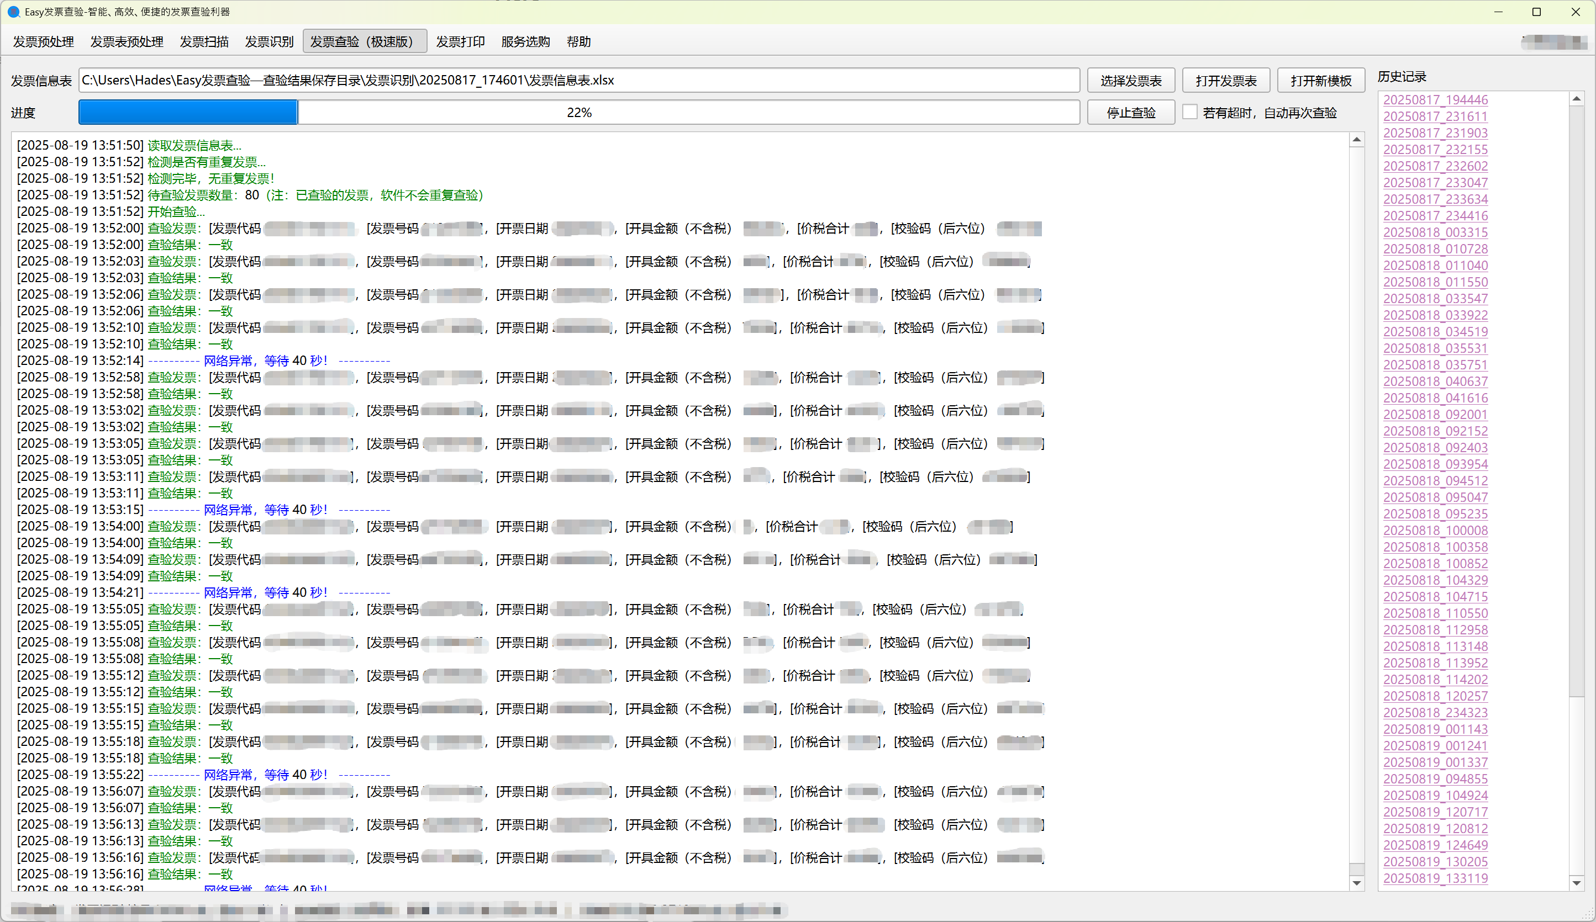Click the Easy发票查验 app icon in title bar
The height and width of the screenshot is (922, 1596).
click(x=13, y=12)
